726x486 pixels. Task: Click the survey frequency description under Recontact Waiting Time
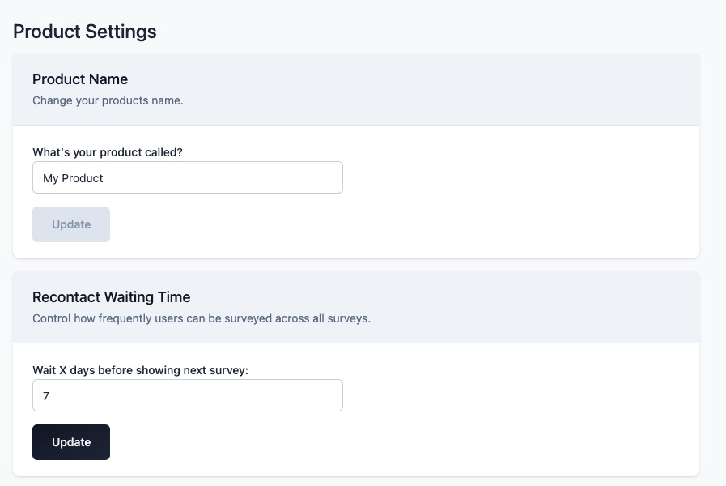tap(201, 318)
